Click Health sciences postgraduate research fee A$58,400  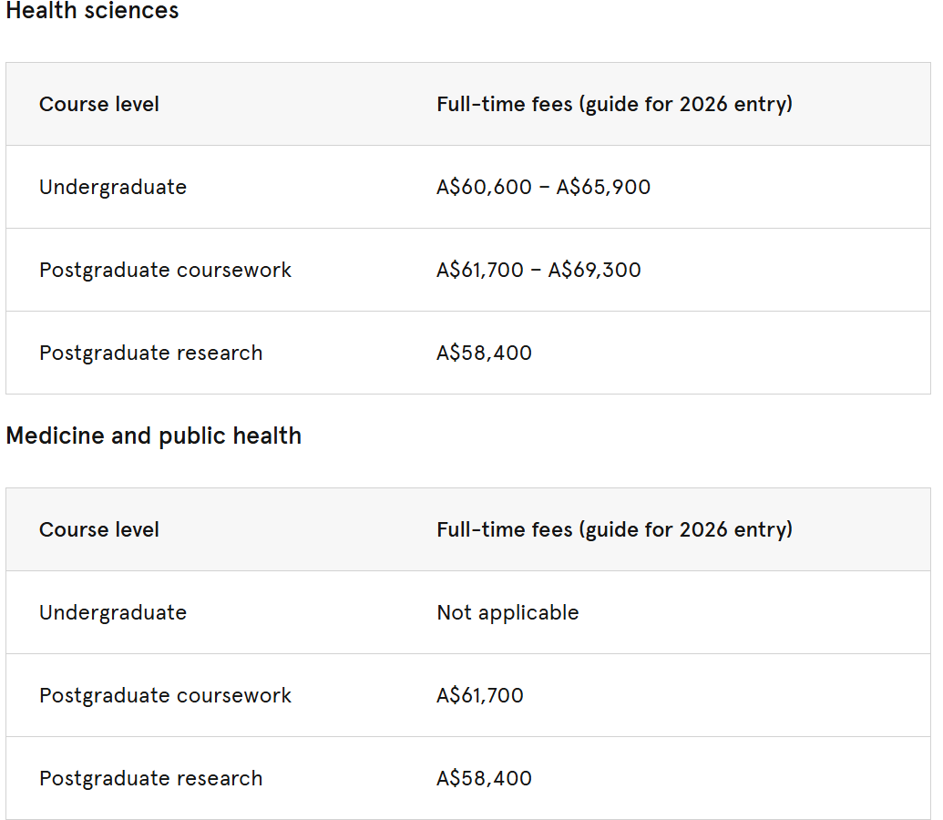(x=484, y=353)
